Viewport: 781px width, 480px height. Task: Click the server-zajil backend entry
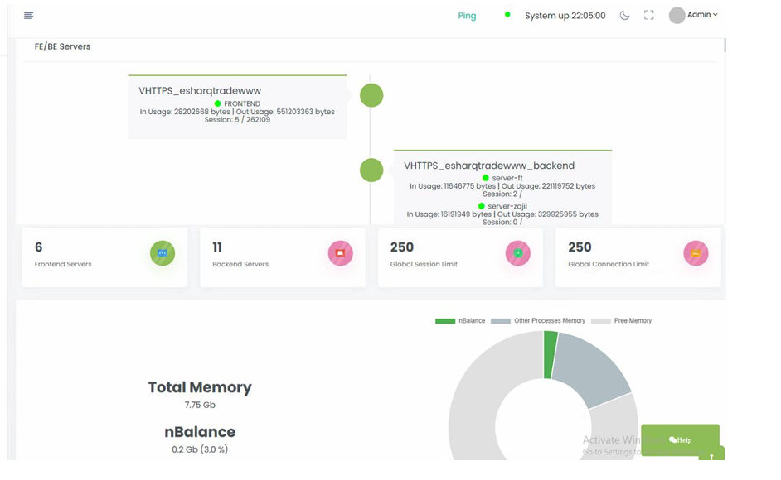pos(507,206)
